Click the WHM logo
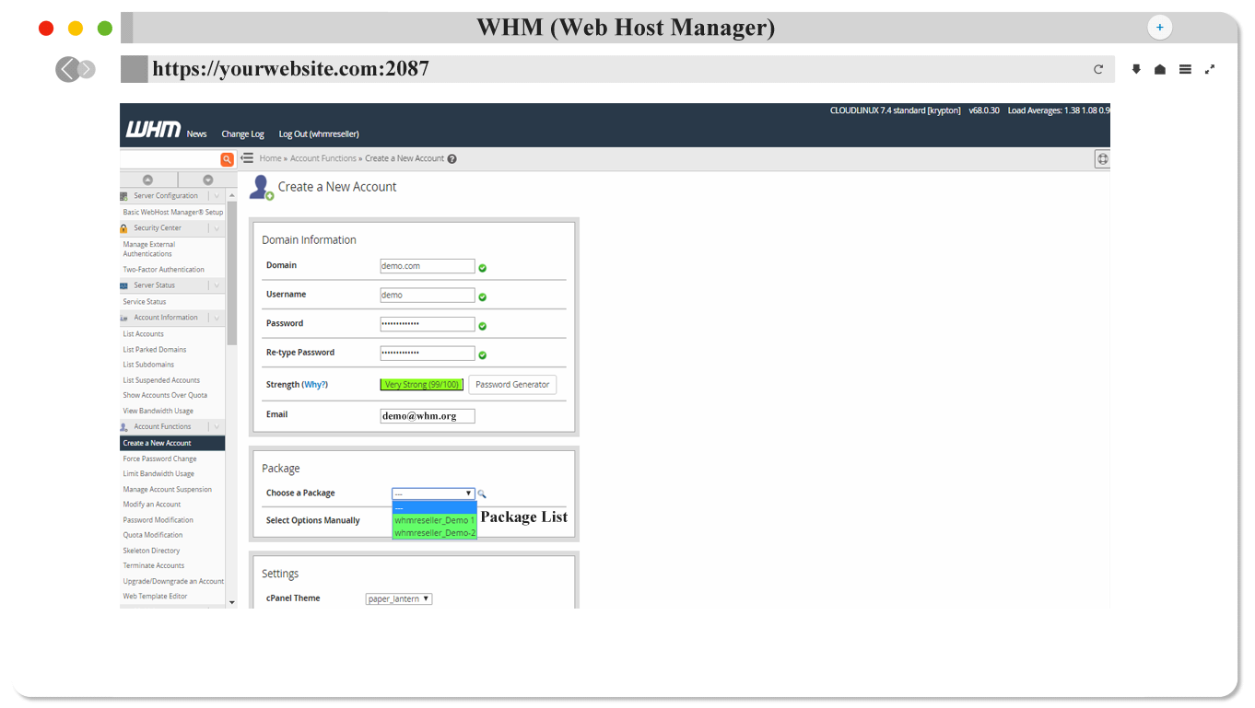The width and height of the screenshot is (1255, 708). [x=153, y=130]
